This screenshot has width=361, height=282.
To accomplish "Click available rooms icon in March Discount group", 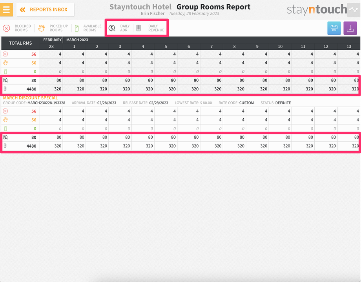I will pos(5,128).
